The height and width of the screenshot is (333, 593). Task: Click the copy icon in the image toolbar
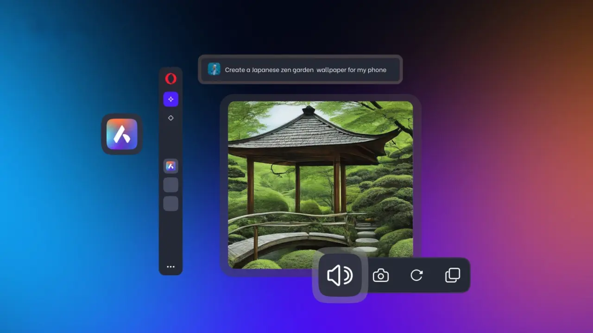(452, 276)
